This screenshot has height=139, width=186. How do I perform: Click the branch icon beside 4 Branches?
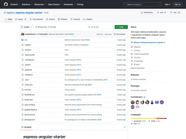[x=36, y=27]
